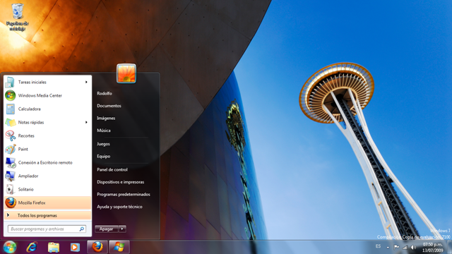Click the Windows Start orb

9,247
